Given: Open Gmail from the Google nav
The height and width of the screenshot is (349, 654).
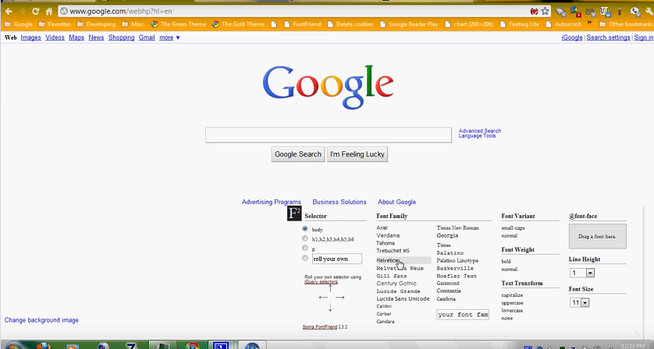Looking at the screenshot, I should click(x=147, y=37).
